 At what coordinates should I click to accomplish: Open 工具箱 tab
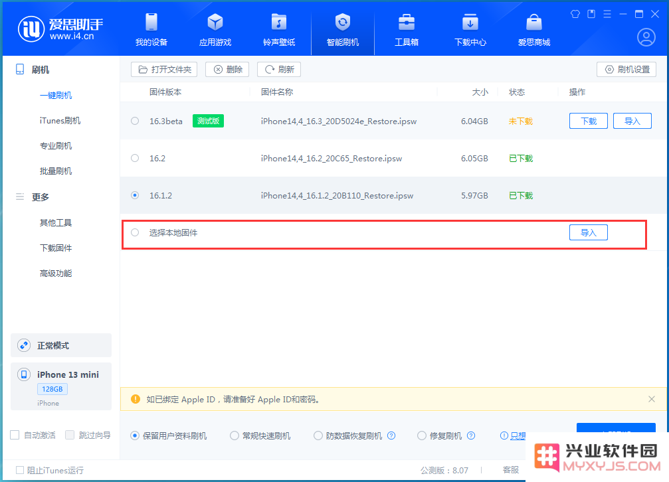406,30
